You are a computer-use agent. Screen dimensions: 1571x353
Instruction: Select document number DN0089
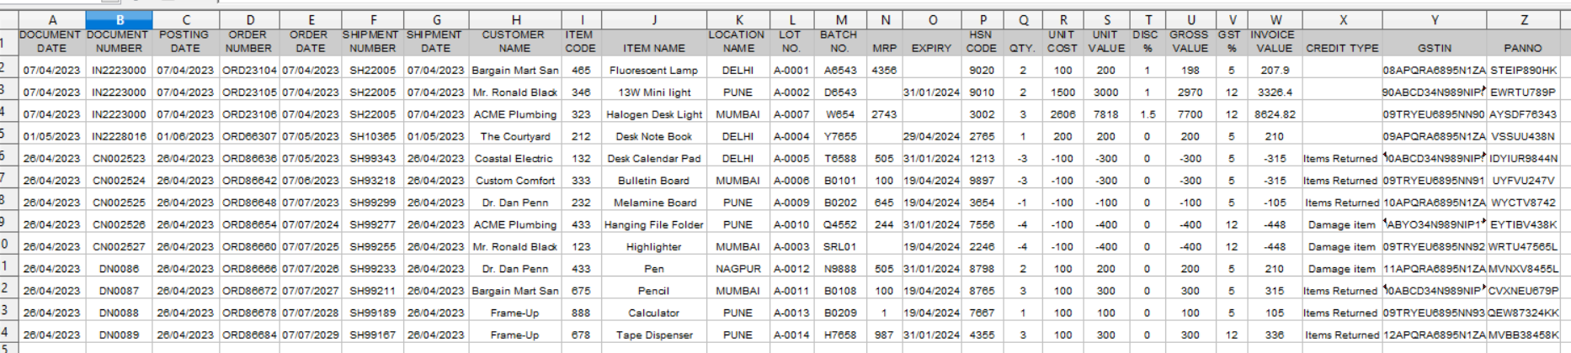[119, 335]
